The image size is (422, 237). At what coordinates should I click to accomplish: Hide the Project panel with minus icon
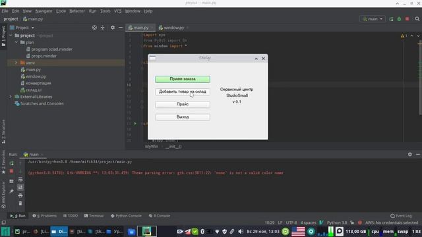[121, 28]
